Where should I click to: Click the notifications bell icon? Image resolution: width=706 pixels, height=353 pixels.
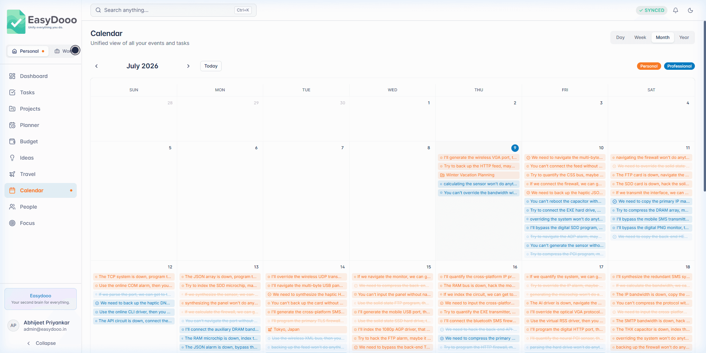pos(676,10)
